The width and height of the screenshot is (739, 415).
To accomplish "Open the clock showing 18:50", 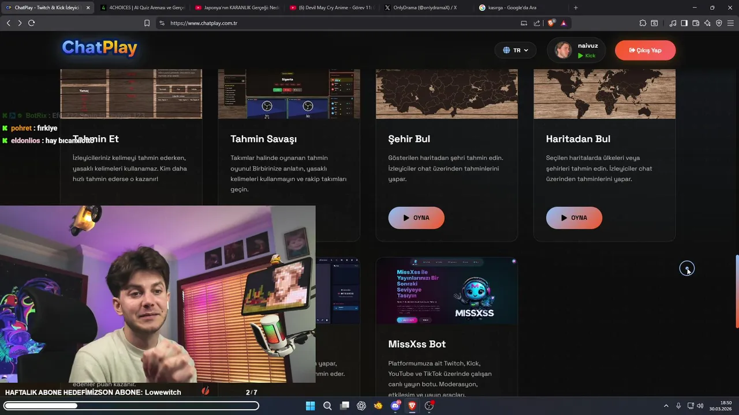I will click(722, 406).
